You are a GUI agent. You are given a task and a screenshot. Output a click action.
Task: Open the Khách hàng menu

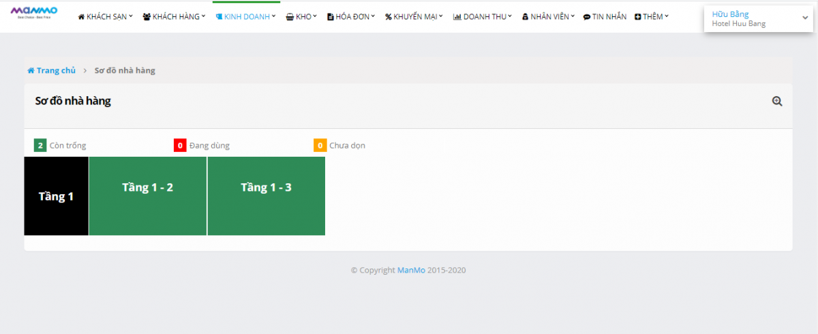174,16
